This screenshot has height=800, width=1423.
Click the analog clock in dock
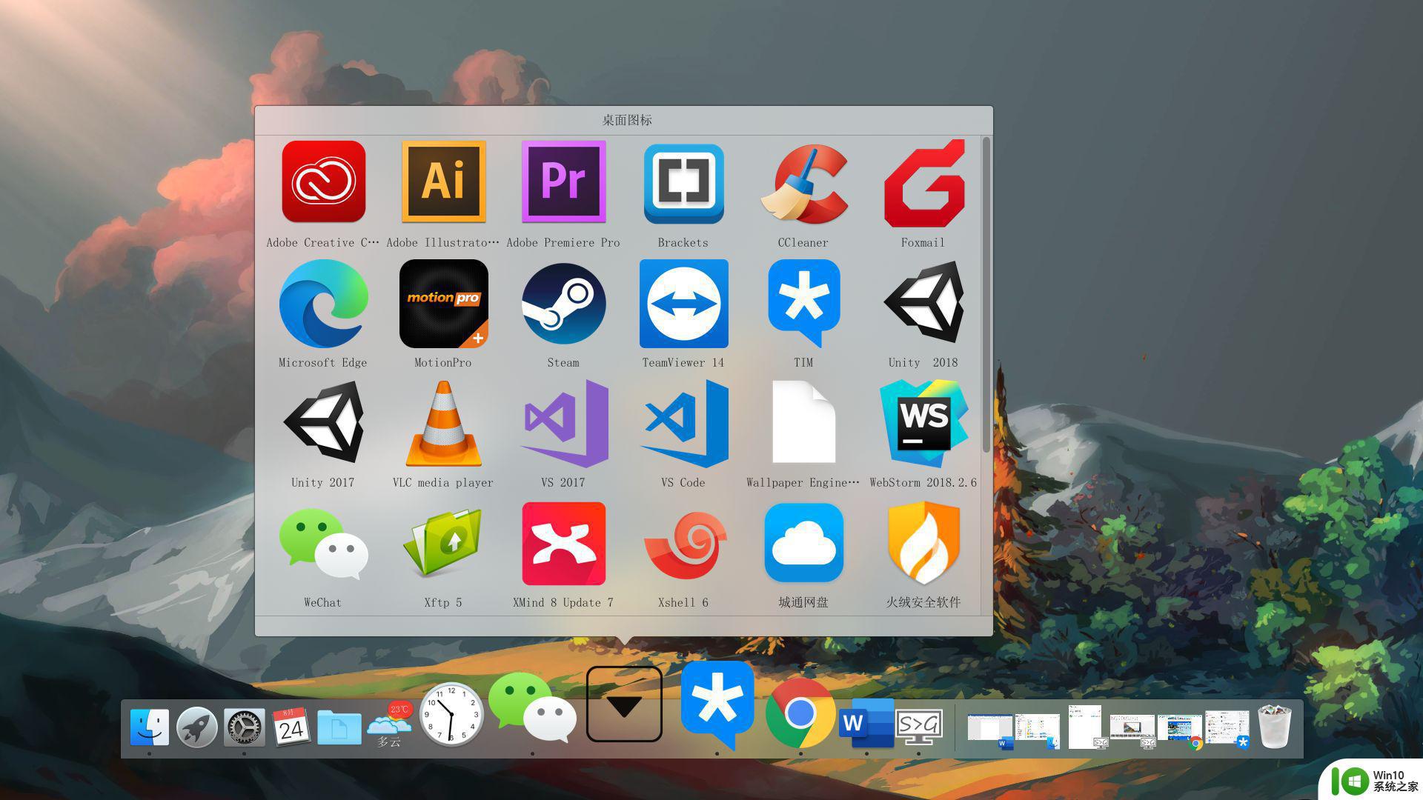click(451, 715)
